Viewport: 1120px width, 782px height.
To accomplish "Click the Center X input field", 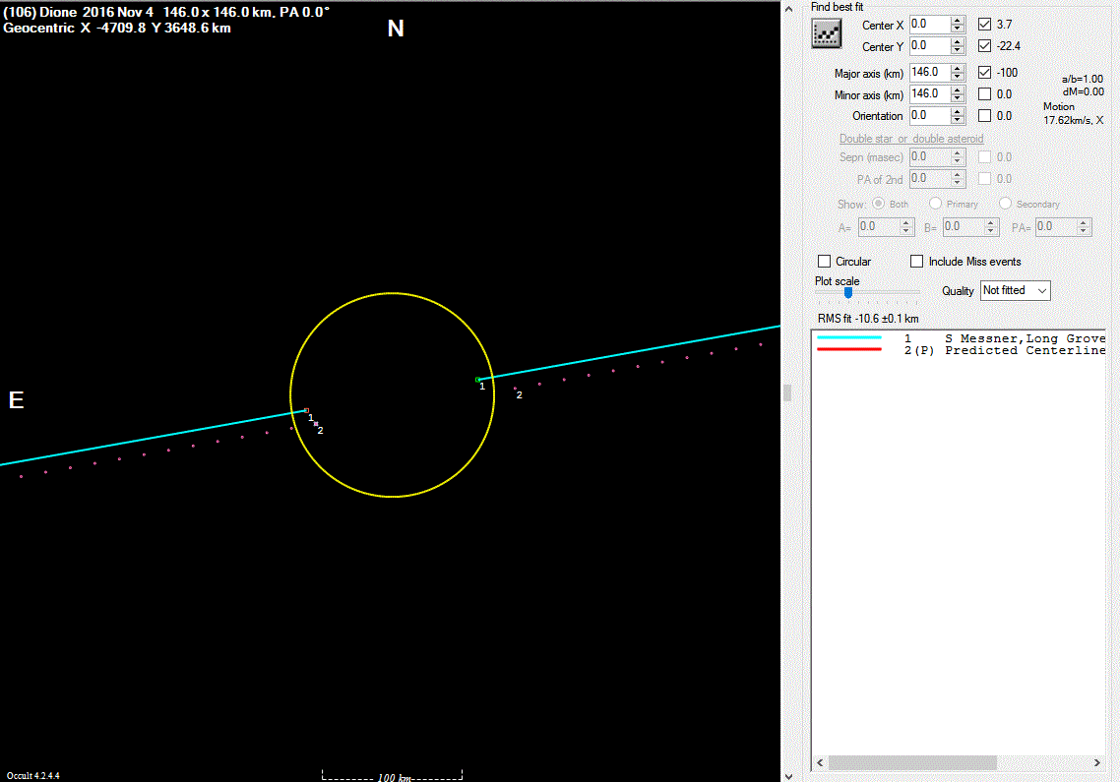I will [x=930, y=25].
